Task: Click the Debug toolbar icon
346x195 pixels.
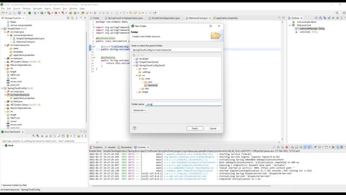Action: click(x=35, y=13)
